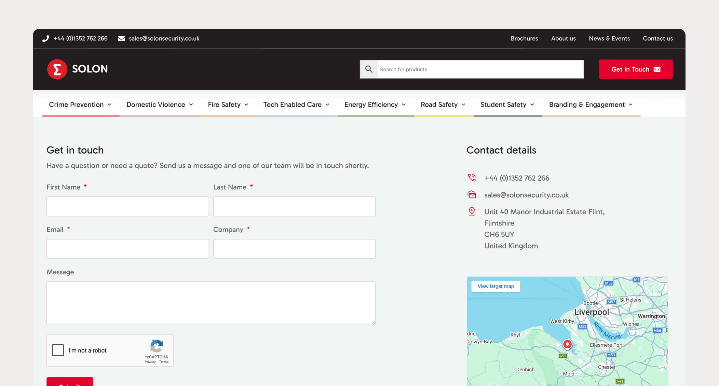Click red mail icon under Contact details
719x386 pixels.
(472, 195)
